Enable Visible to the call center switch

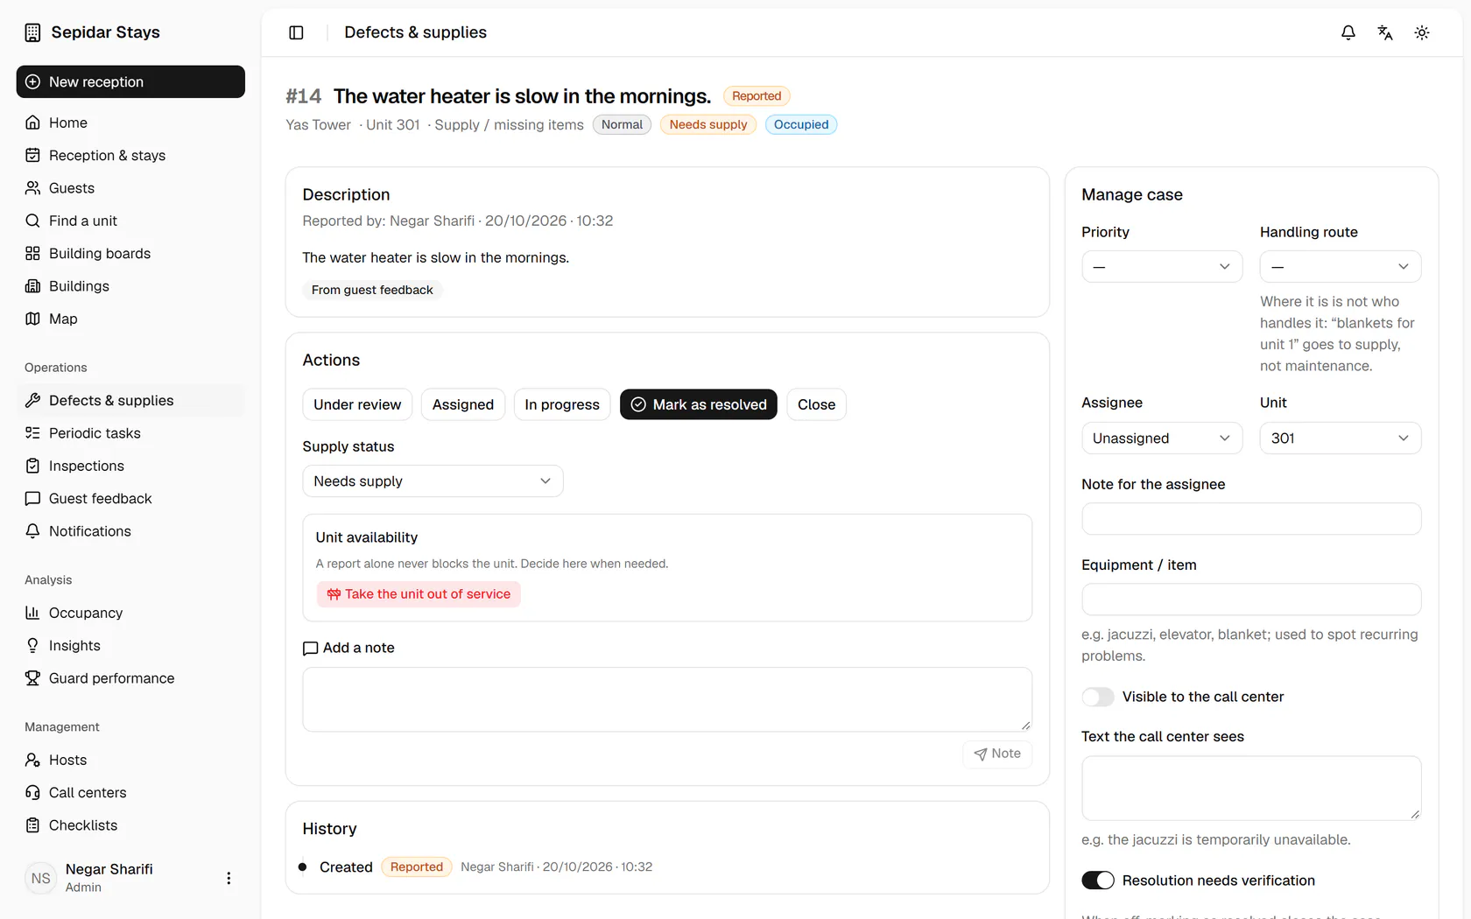coord(1098,697)
